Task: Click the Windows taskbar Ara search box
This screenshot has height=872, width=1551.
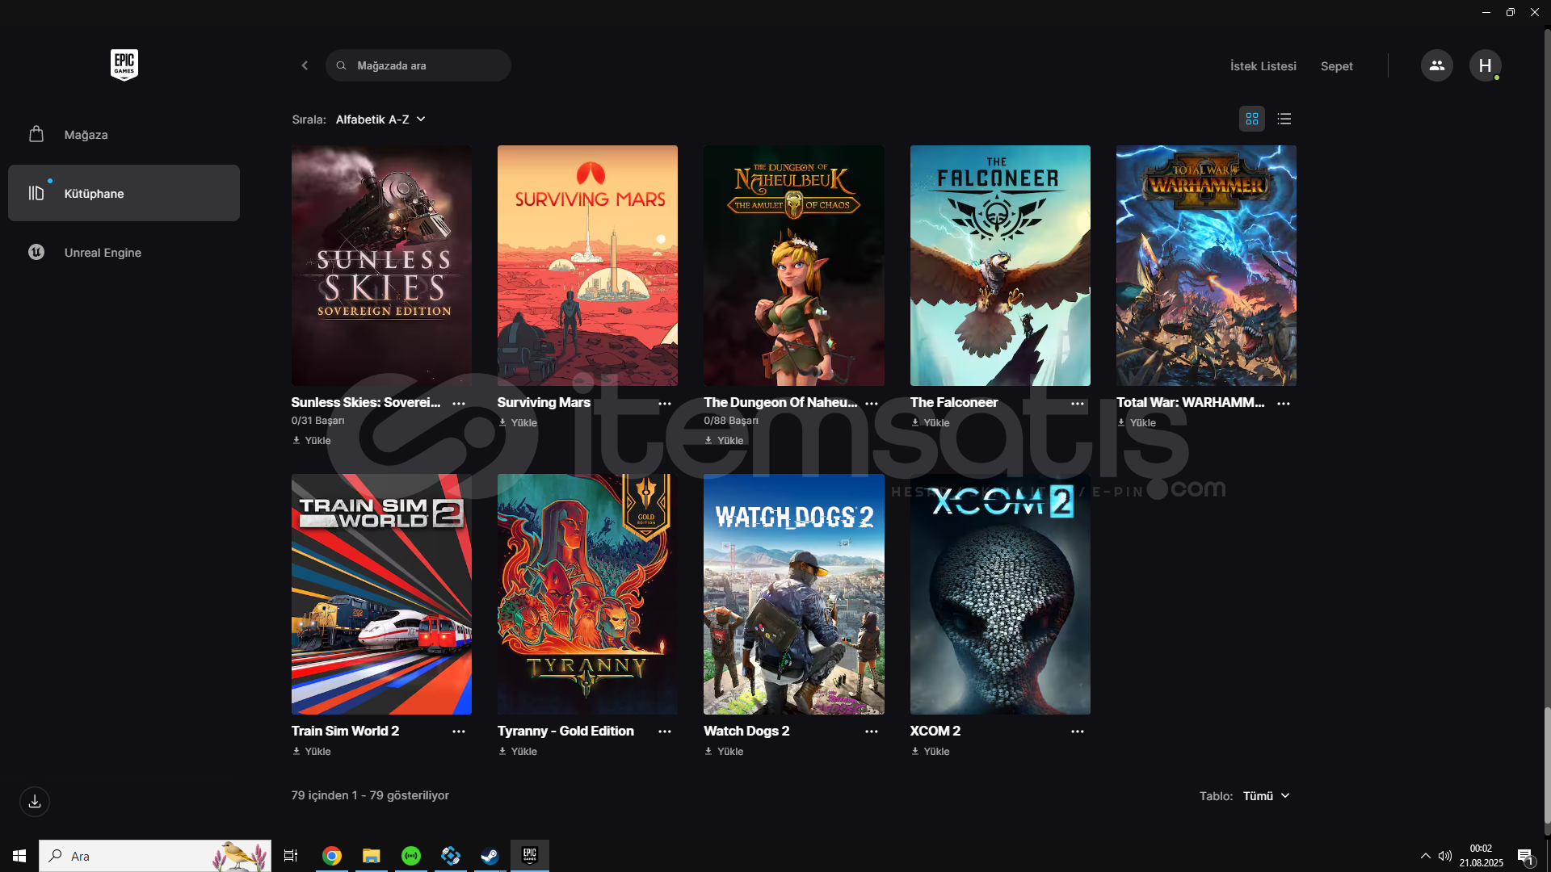Action: click(155, 856)
